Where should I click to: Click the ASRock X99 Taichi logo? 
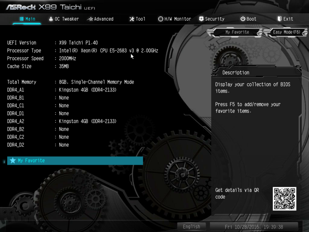click(50, 7)
